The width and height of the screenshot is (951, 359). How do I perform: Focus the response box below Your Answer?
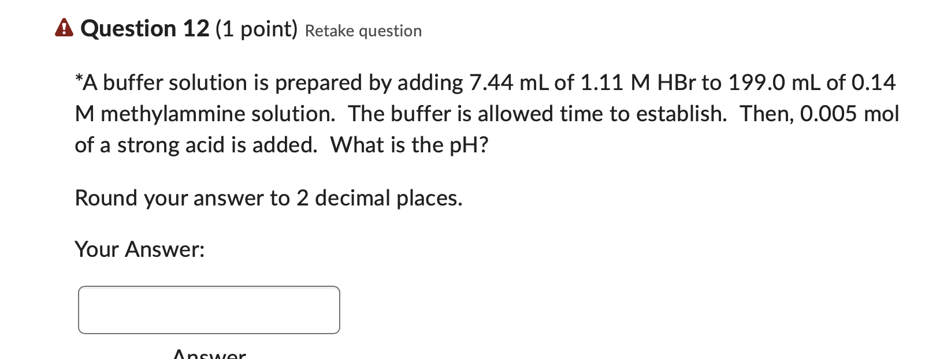click(x=209, y=310)
